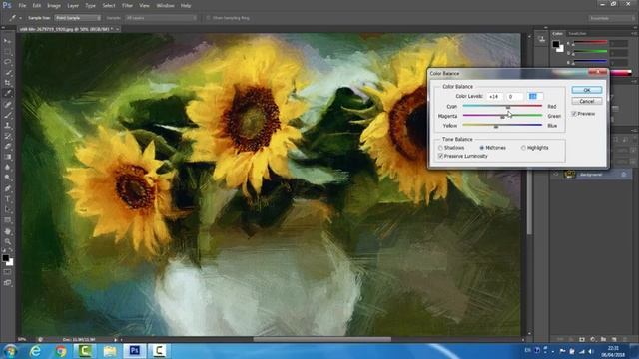Screen dimensions: 639x359
Task: Open Sample All Layers dropdown
Action: click(x=161, y=18)
